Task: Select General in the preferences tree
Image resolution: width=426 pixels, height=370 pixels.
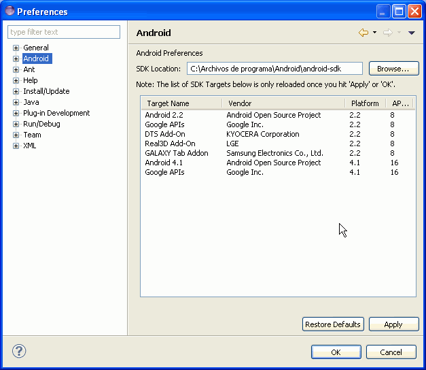Action: click(36, 48)
